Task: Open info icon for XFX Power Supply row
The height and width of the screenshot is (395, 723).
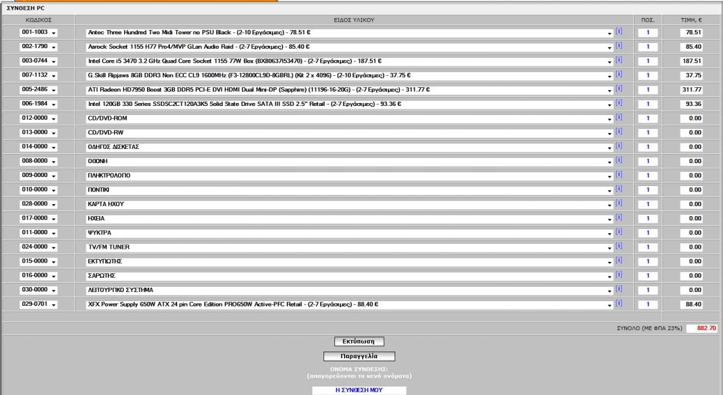Action: coord(619,303)
